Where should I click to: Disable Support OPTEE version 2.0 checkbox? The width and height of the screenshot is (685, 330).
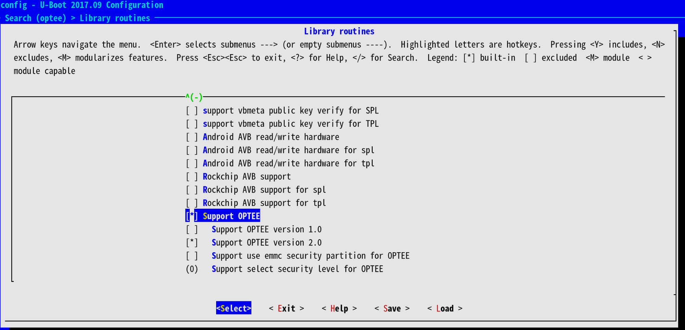click(x=192, y=243)
